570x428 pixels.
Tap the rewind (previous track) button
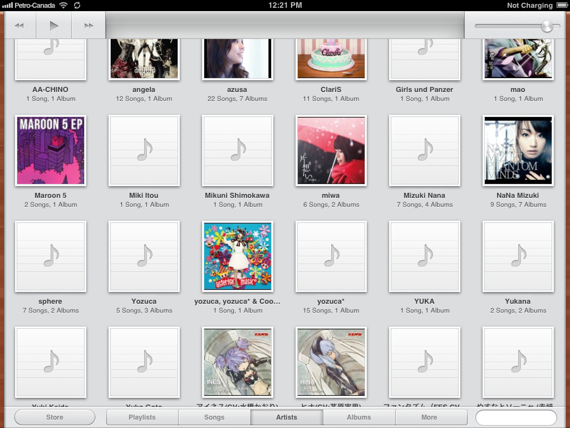[19, 26]
